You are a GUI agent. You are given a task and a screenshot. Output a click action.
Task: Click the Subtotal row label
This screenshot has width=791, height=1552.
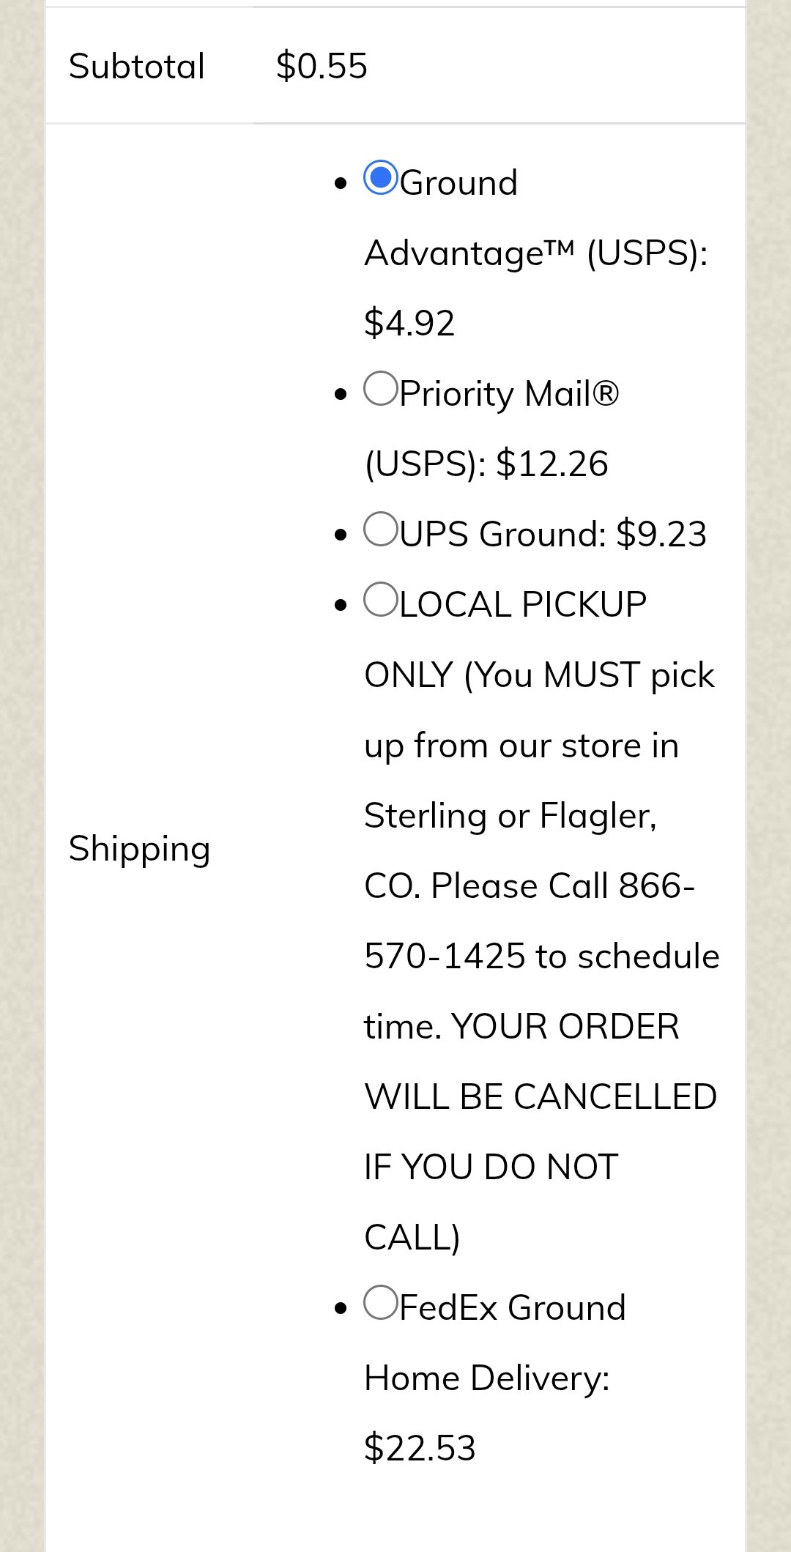coord(137,66)
